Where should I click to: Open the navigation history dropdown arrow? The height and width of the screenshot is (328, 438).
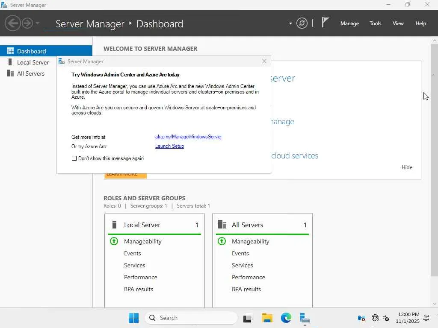pyautogui.click(x=38, y=23)
